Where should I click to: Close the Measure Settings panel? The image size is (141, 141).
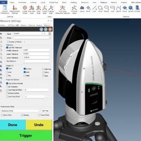pyautogui.click(x=51, y=21)
